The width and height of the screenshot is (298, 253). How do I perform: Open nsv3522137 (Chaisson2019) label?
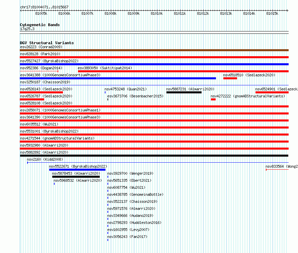[132, 201]
